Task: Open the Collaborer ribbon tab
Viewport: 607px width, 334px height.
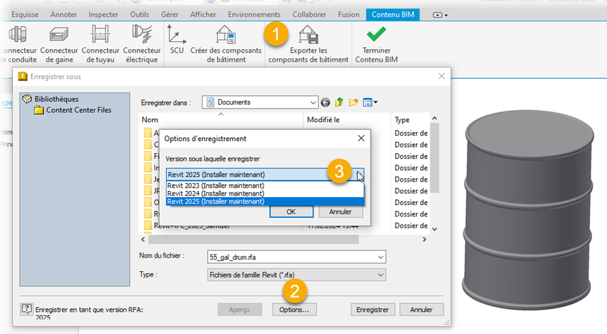Action: pyautogui.click(x=310, y=15)
